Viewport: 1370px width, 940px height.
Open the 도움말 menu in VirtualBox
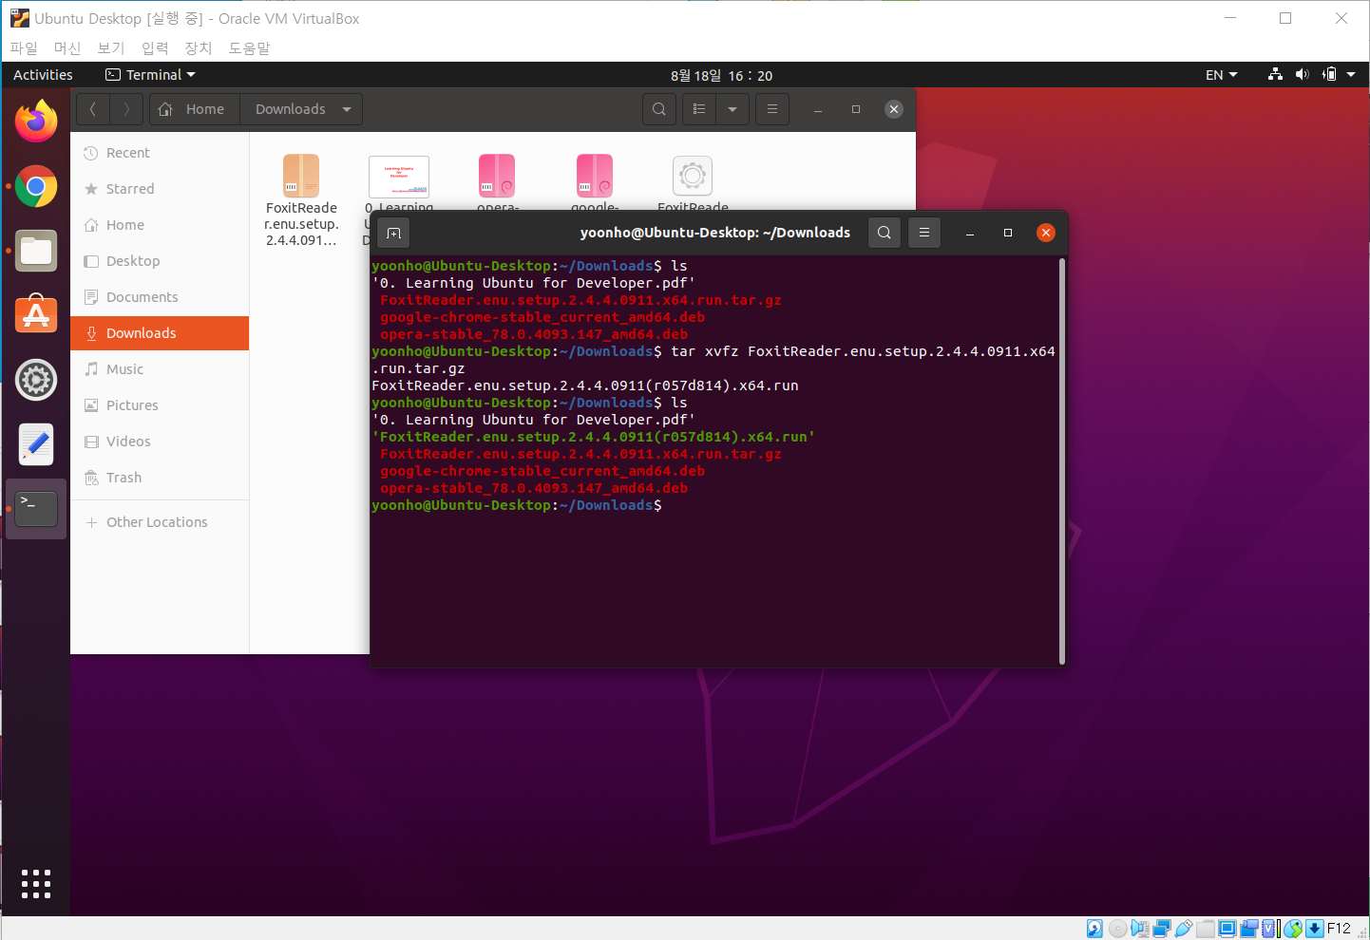pyautogui.click(x=250, y=47)
